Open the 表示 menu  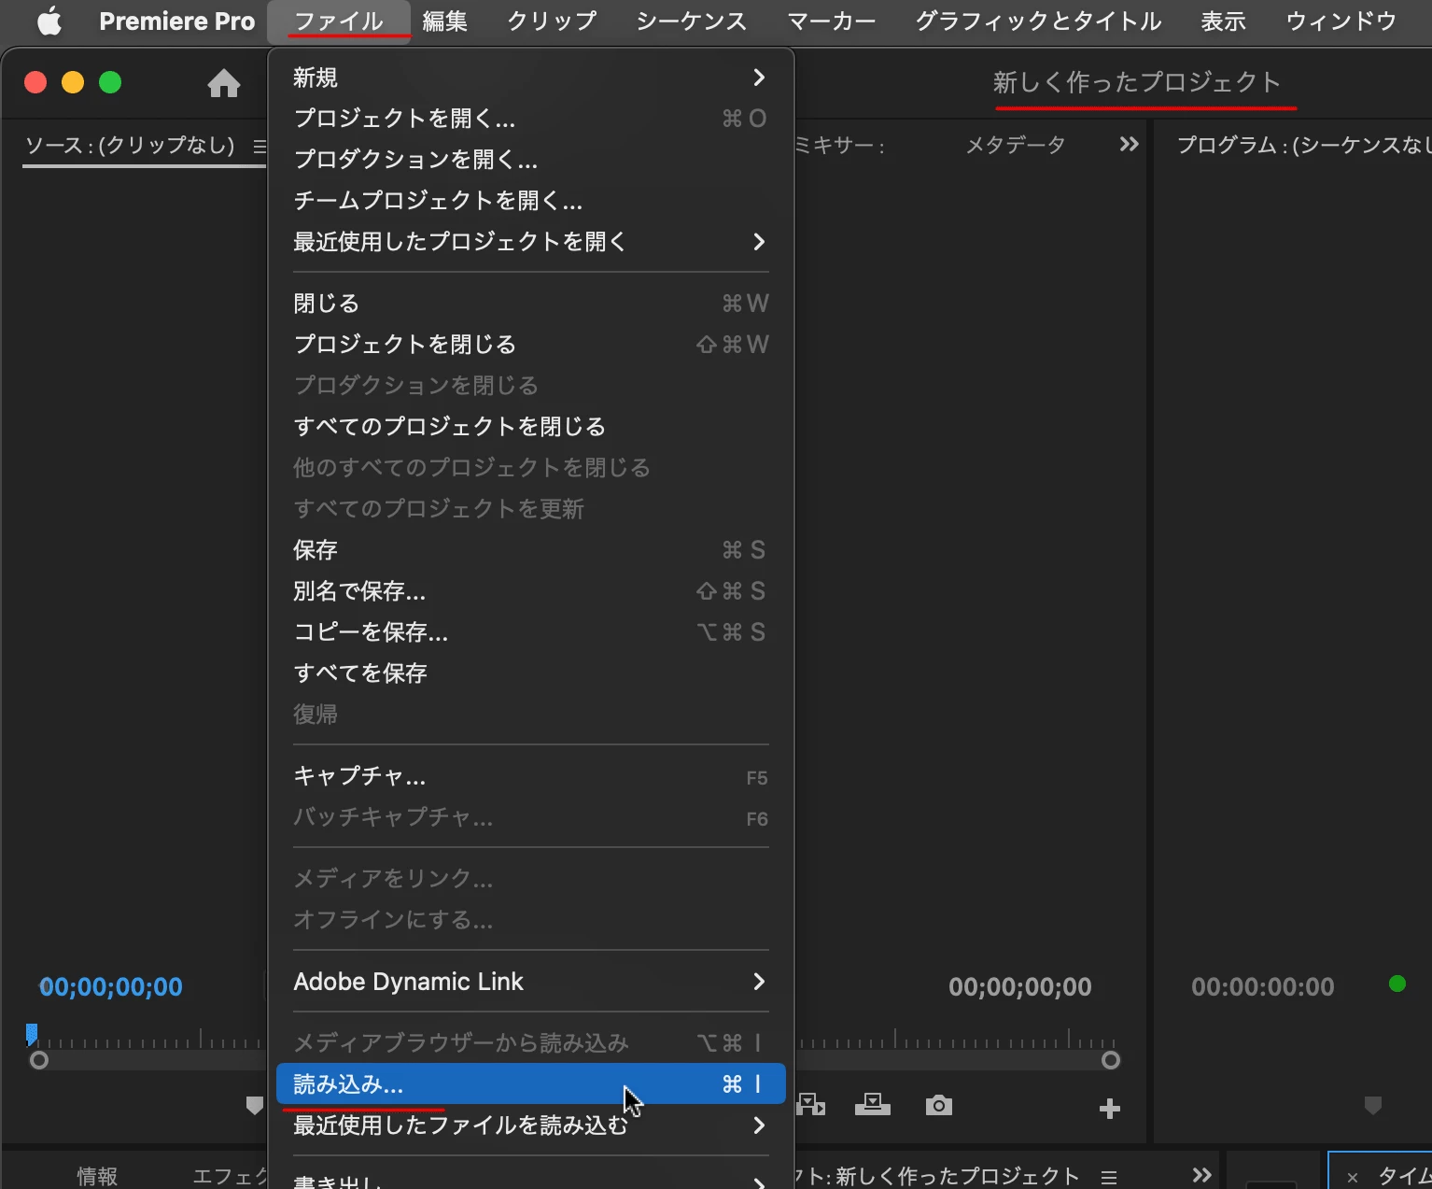(1223, 21)
